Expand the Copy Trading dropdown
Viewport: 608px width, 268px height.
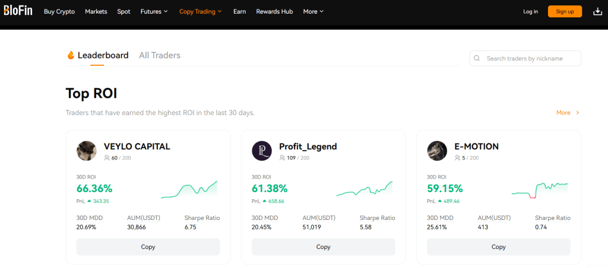[200, 11]
